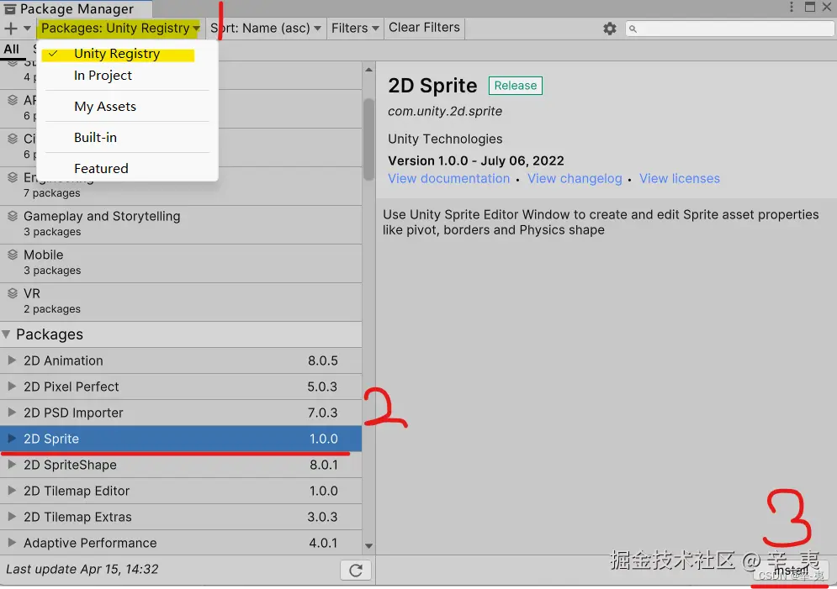Screen dimensions: 837x589
Task: Select Unity Registry in the dropdown menu
Action: coord(127,54)
